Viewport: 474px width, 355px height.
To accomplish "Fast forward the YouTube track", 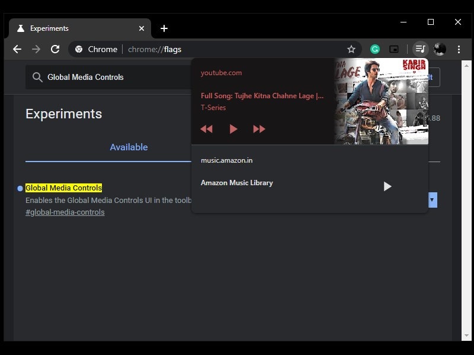I will tap(259, 129).
